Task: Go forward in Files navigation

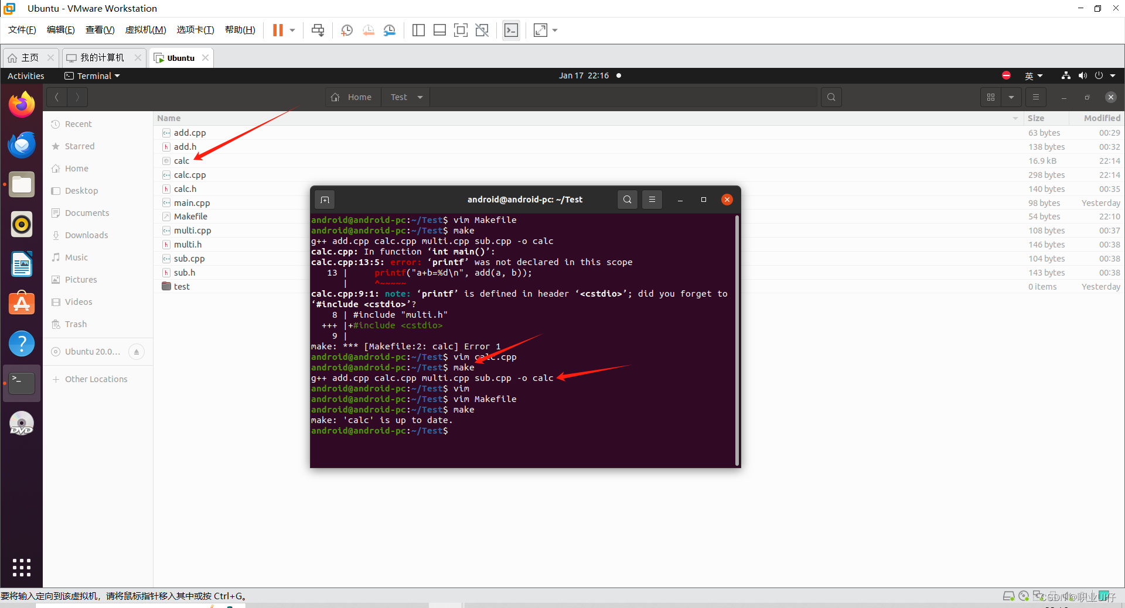Action: tap(77, 97)
